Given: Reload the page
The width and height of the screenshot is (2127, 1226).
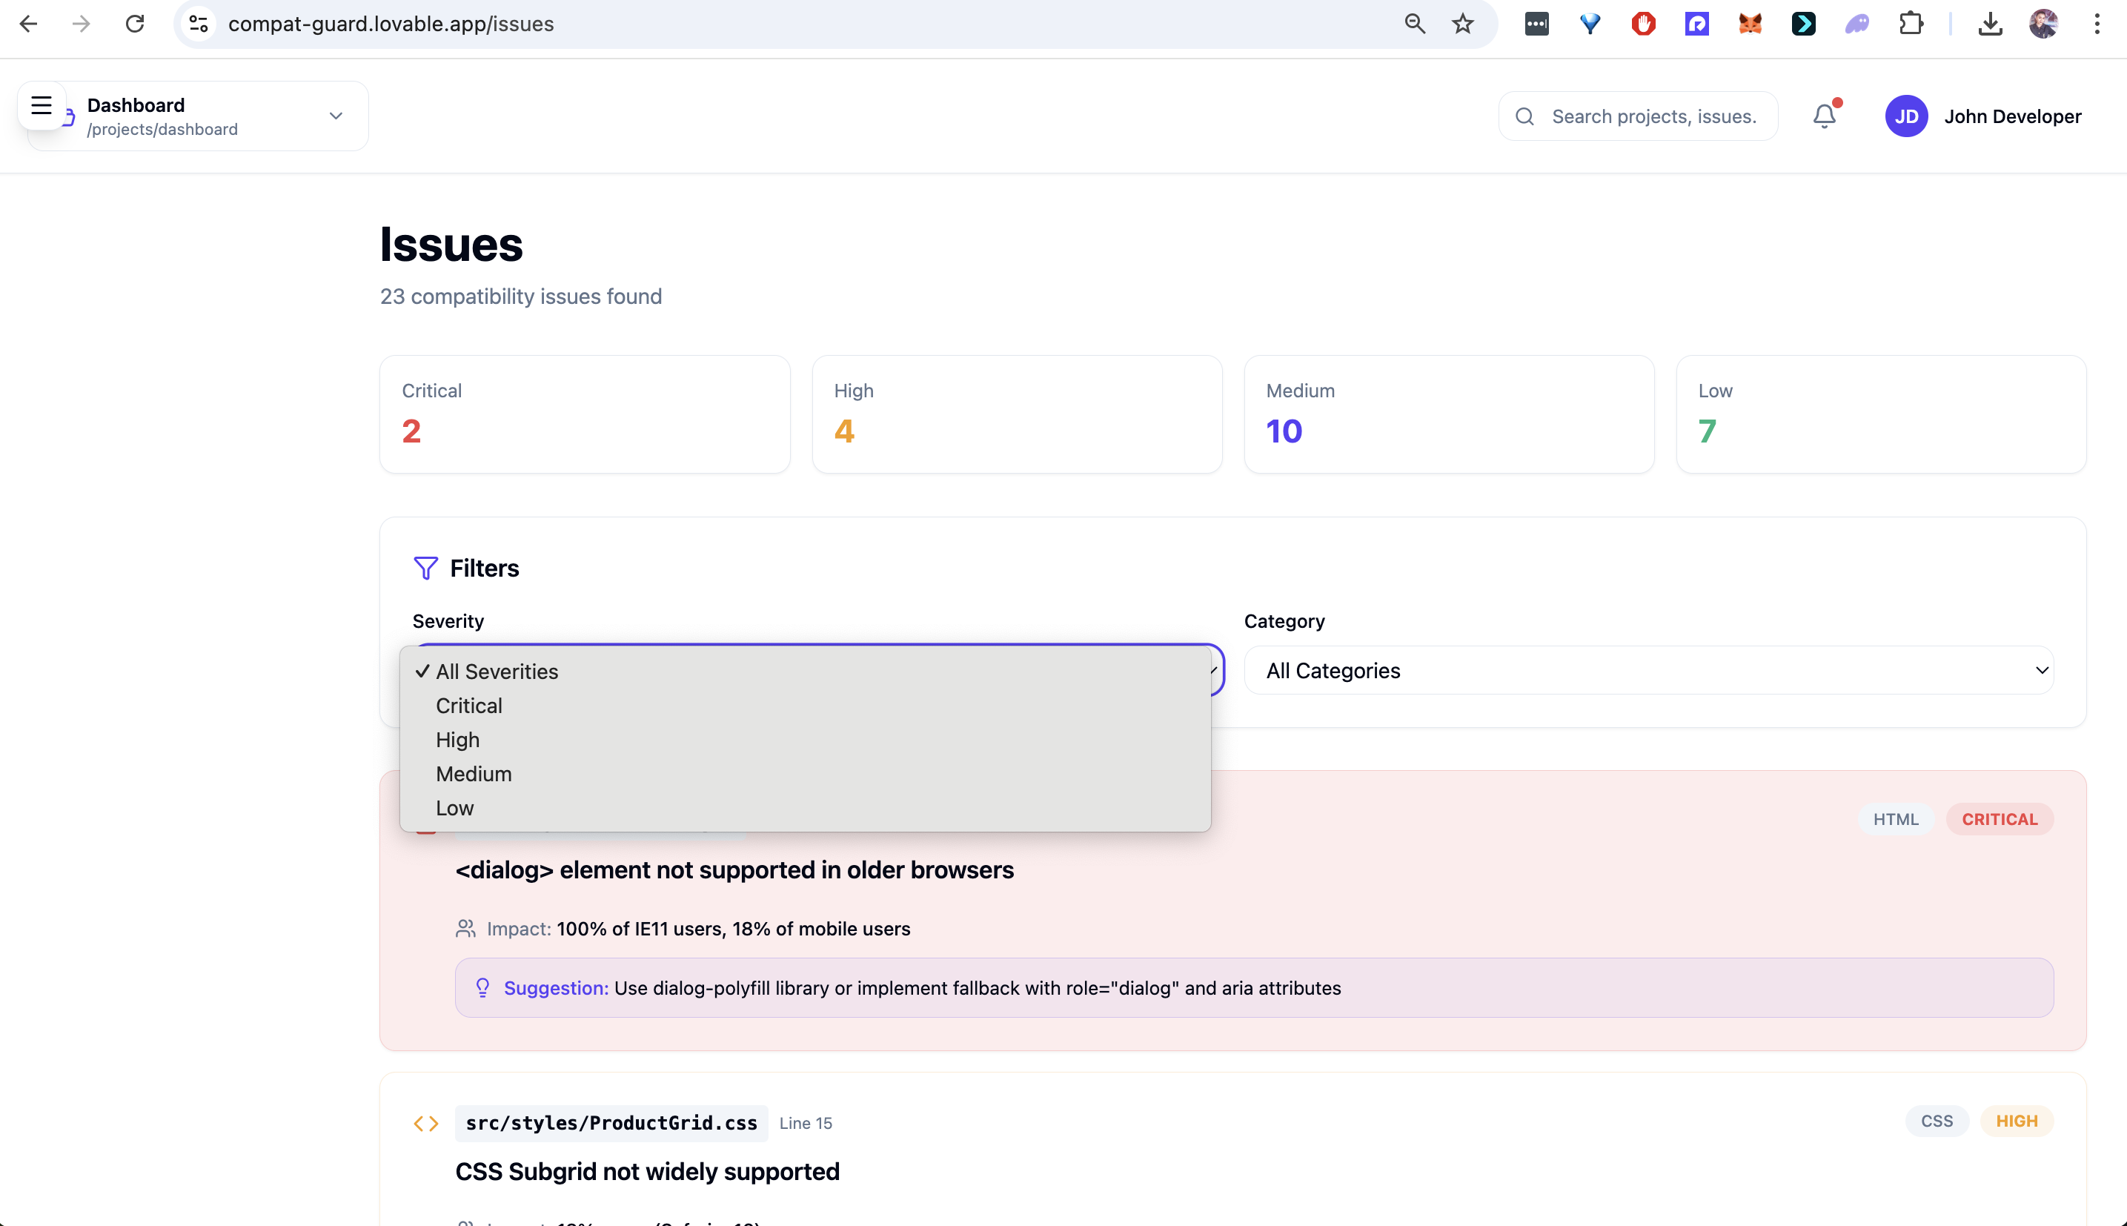Looking at the screenshot, I should (135, 24).
